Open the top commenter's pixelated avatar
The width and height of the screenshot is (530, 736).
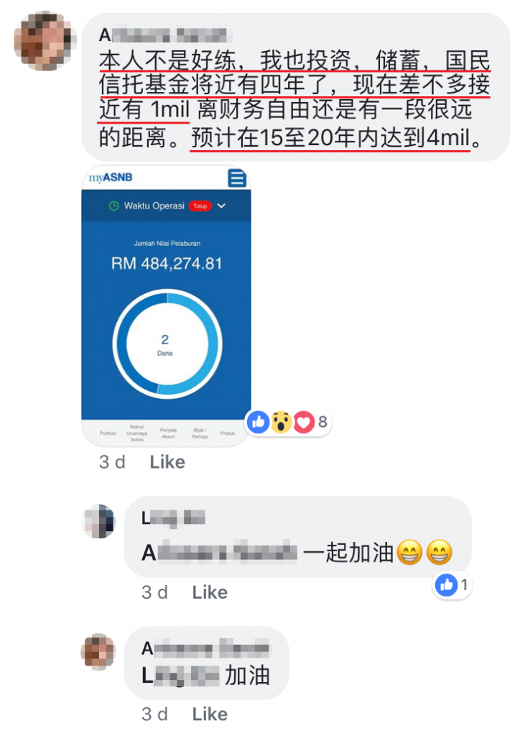coord(45,41)
